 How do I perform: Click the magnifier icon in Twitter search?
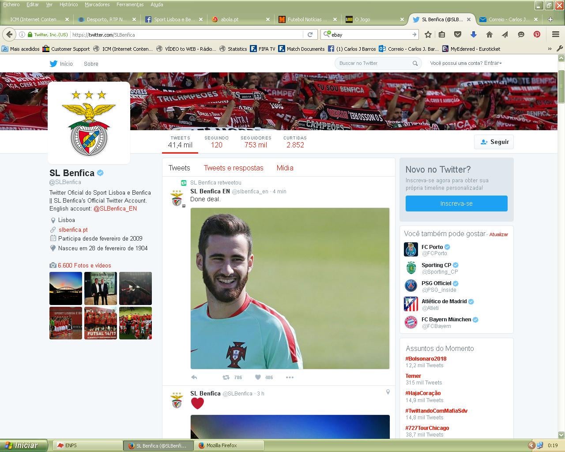pyautogui.click(x=415, y=64)
